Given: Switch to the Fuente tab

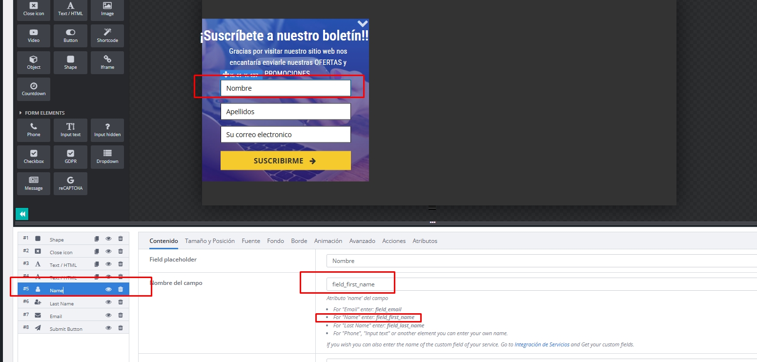Looking at the screenshot, I should click(251, 241).
